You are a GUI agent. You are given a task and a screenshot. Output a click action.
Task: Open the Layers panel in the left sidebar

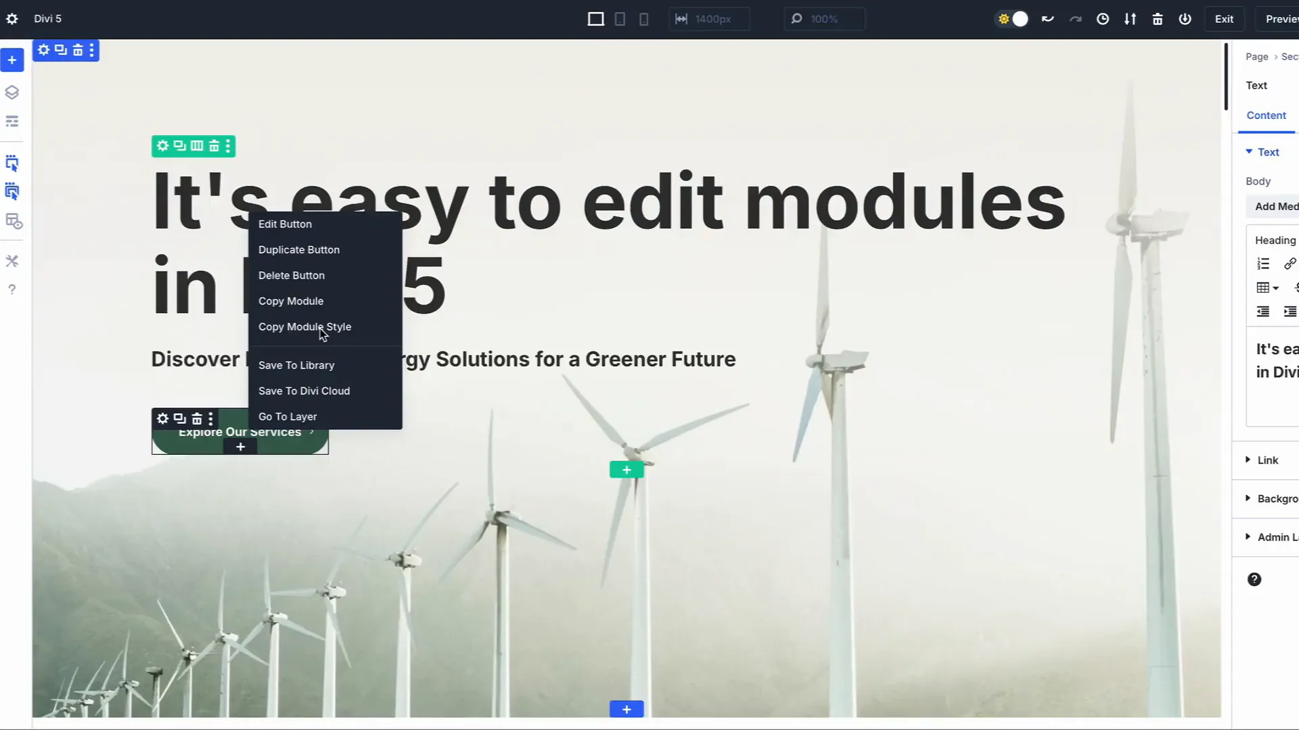pos(12,93)
